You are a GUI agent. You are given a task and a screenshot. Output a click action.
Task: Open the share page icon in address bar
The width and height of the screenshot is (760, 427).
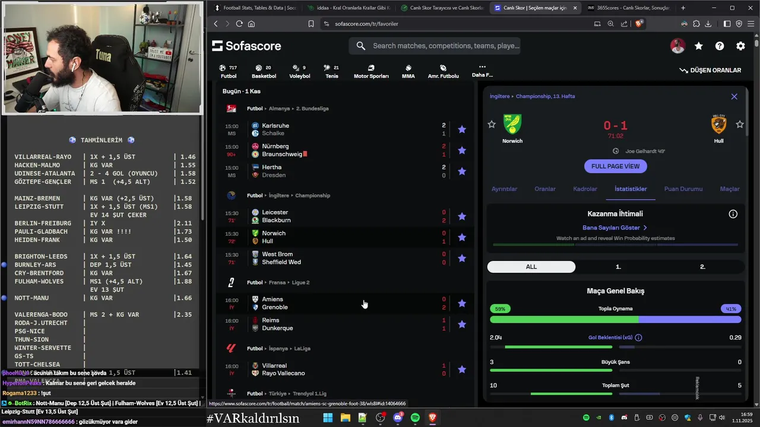pos(624,24)
